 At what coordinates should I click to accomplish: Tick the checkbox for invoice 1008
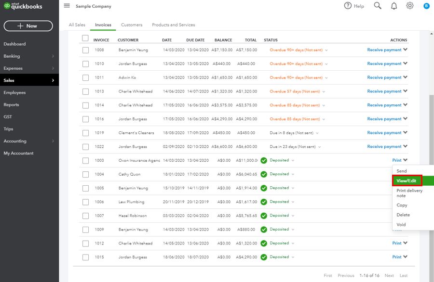tap(85, 50)
